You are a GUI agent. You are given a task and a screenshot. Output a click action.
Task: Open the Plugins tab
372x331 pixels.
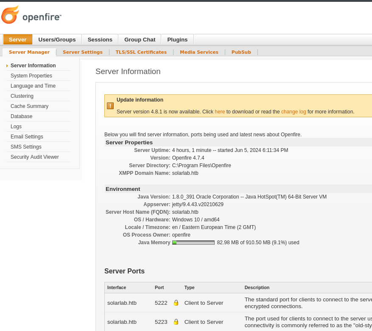click(x=177, y=39)
